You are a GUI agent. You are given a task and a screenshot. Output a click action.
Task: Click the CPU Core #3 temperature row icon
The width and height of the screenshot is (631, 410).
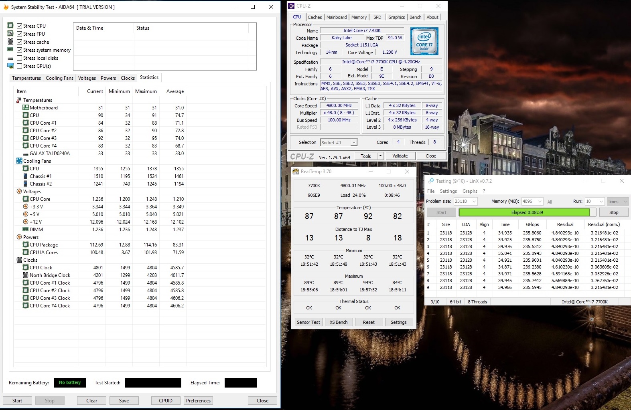tap(26, 138)
